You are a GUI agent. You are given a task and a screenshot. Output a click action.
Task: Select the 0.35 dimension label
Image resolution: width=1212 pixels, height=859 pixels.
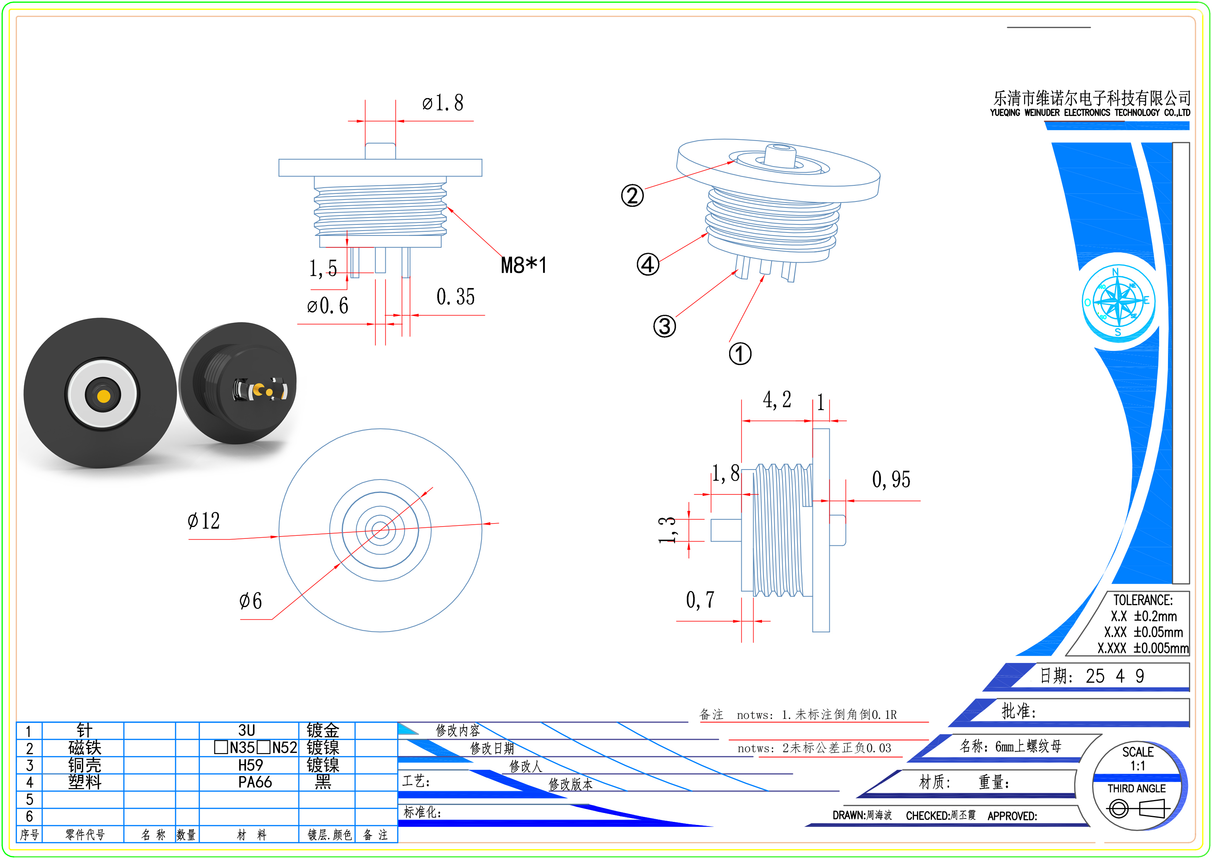coord(456,297)
